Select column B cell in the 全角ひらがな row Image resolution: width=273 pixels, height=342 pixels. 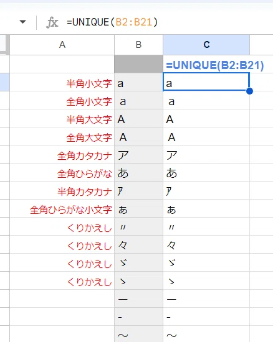click(x=138, y=172)
